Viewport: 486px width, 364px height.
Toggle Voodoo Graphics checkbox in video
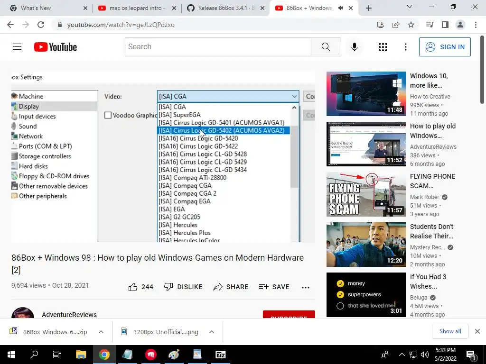(x=108, y=116)
